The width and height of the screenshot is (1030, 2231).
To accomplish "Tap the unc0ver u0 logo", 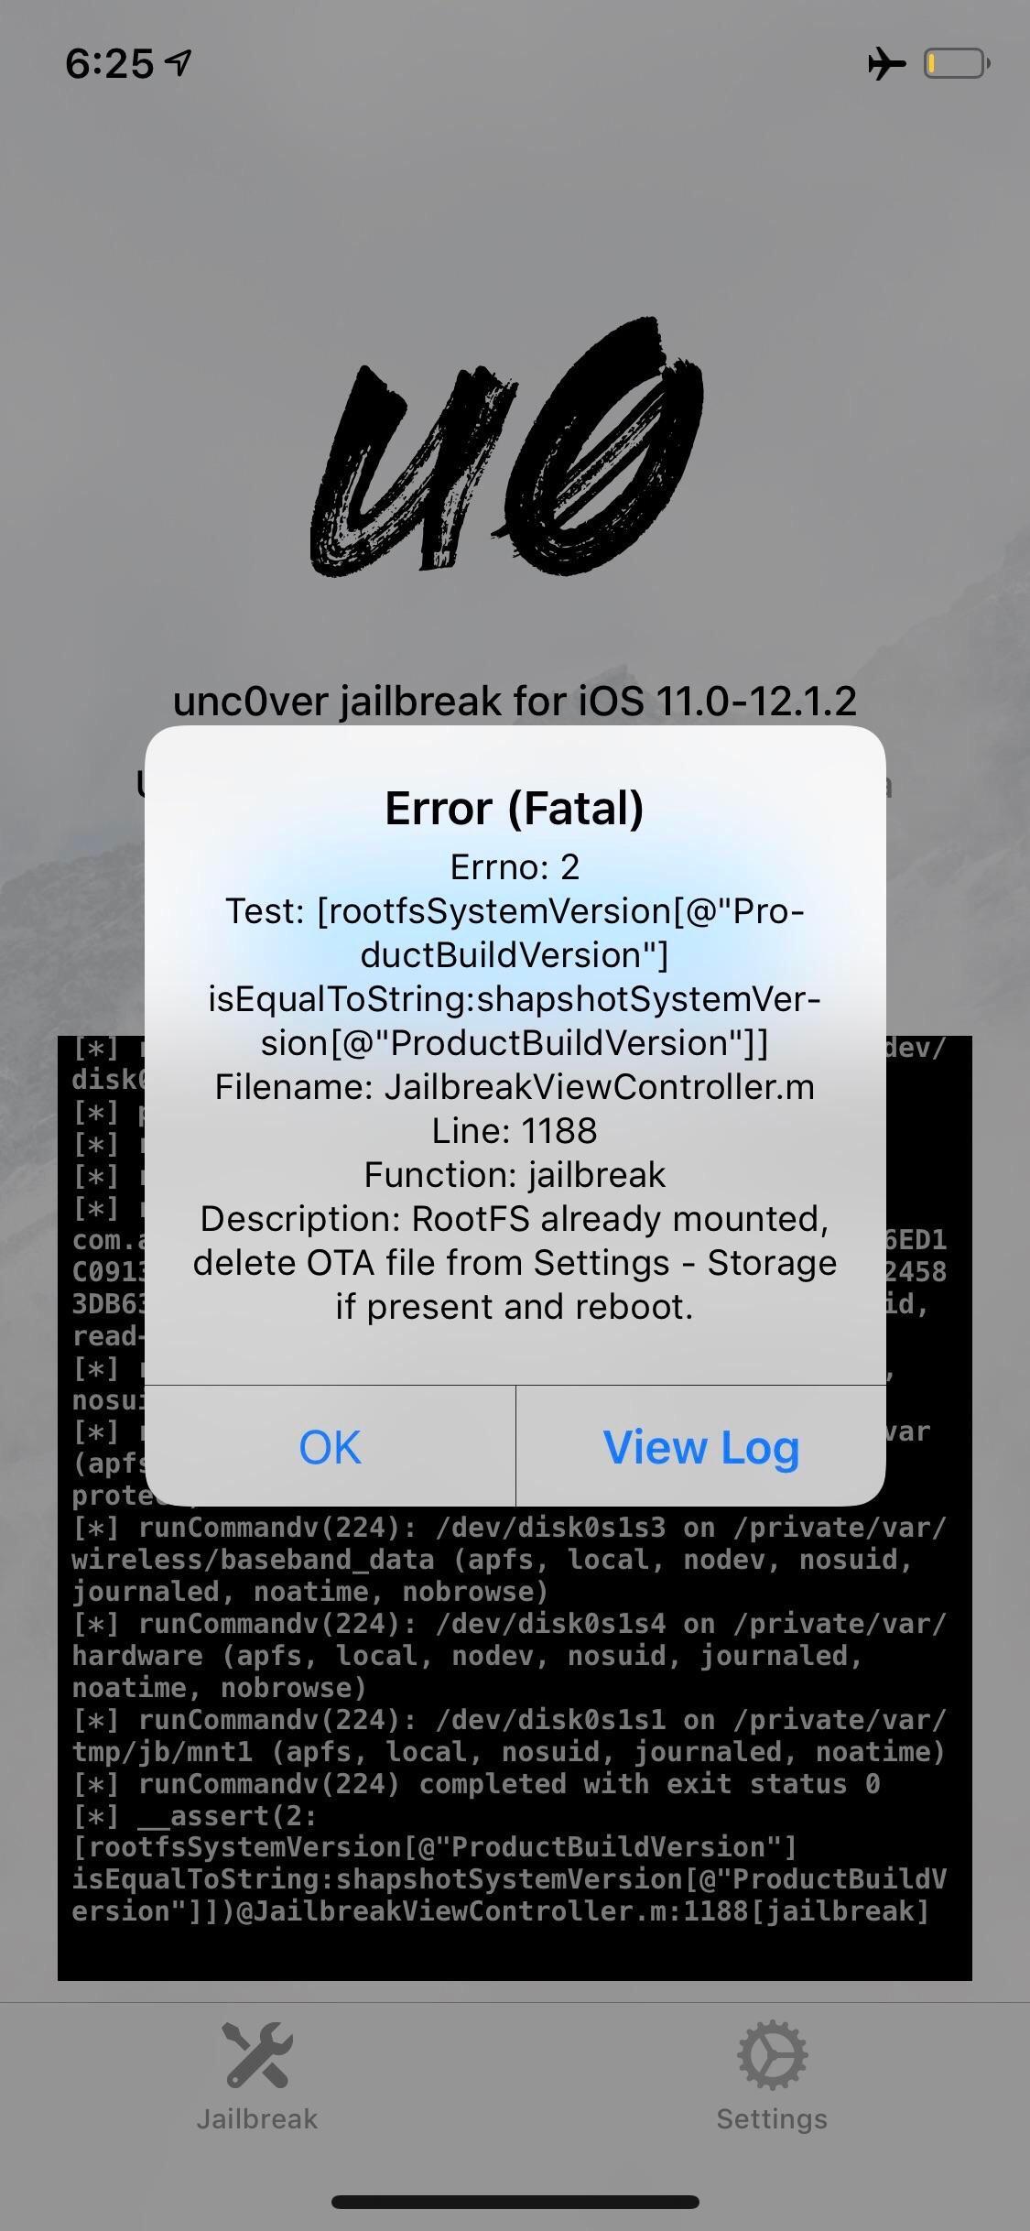I will tap(508, 449).
